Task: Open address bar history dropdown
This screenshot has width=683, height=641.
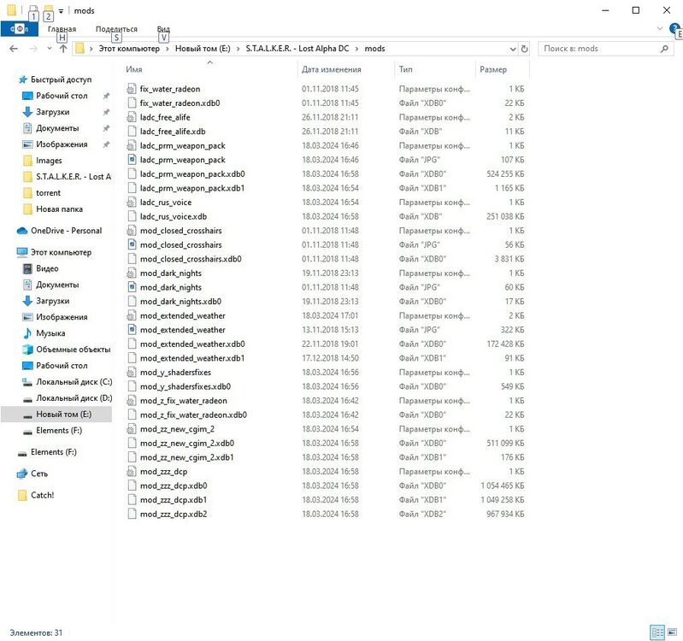Action: click(x=511, y=49)
